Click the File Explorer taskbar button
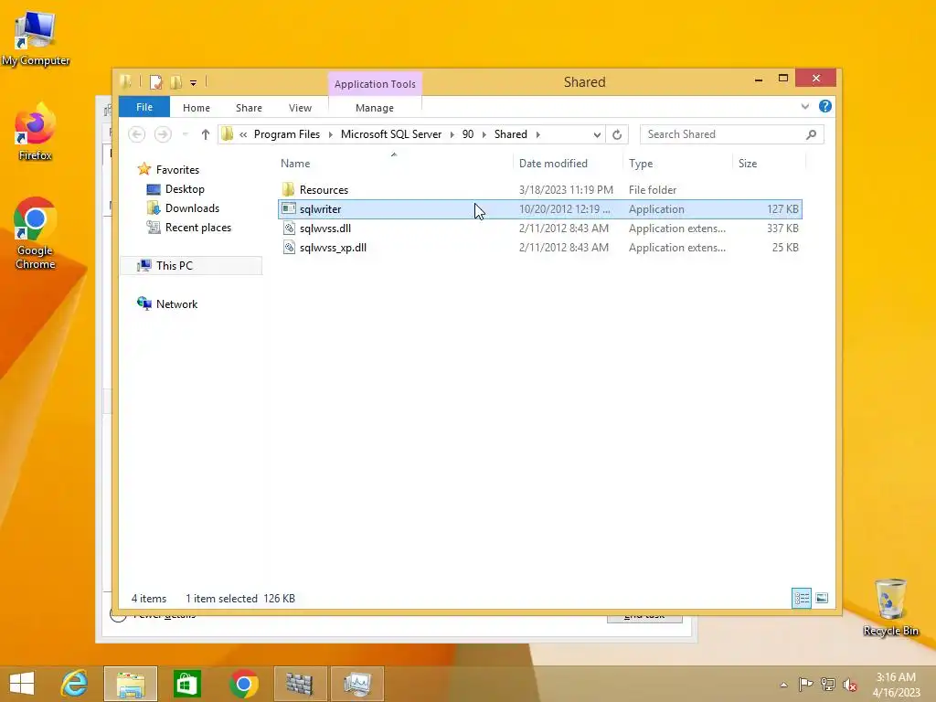Screen dimensions: 936x702 click(x=131, y=684)
